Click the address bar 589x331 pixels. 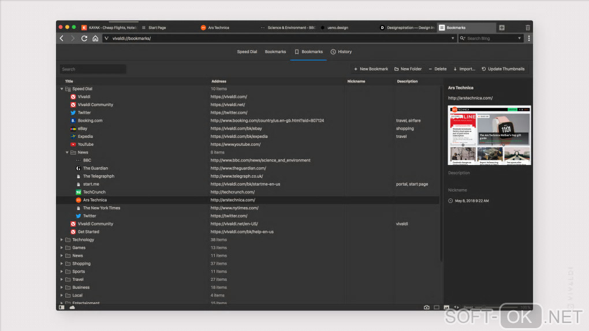point(280,38)
